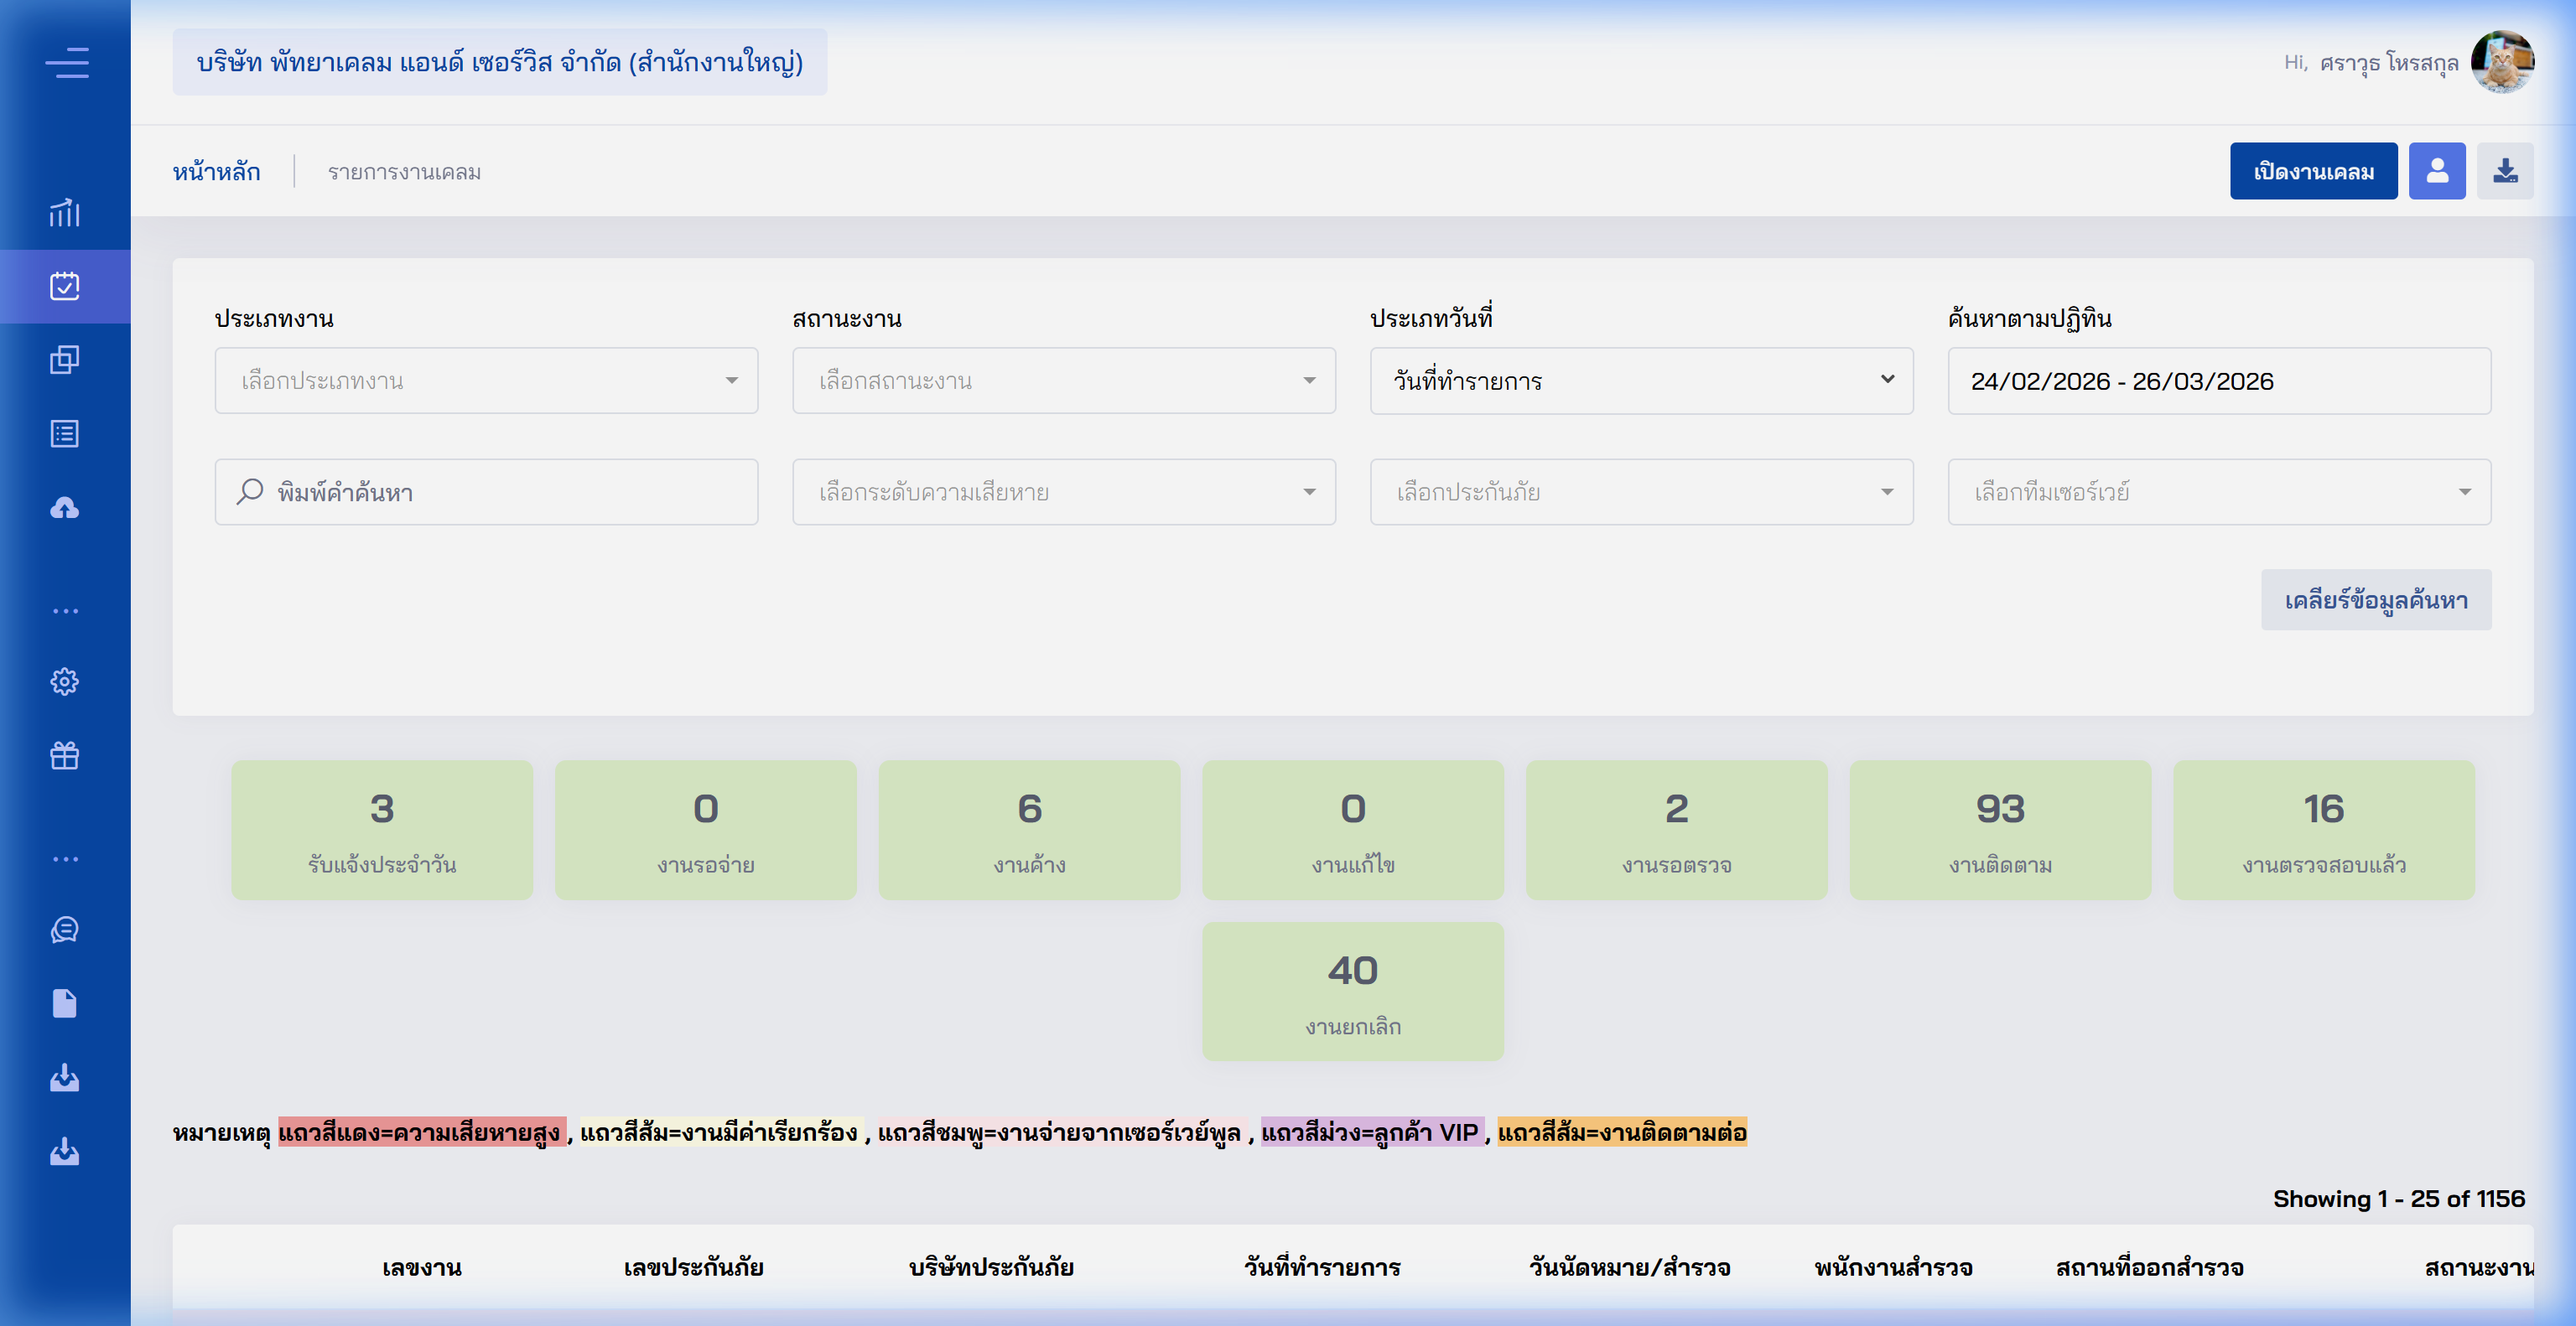Click the พิมพ์คำค้นหา search field
The height and width of the screenshot is (1326, 2576).
[487, 492]
